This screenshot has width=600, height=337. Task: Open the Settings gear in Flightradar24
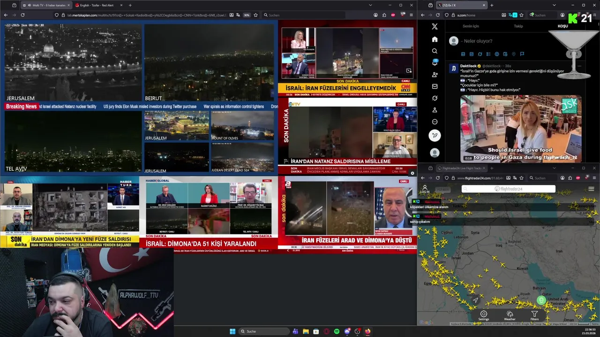pos(484,315)
